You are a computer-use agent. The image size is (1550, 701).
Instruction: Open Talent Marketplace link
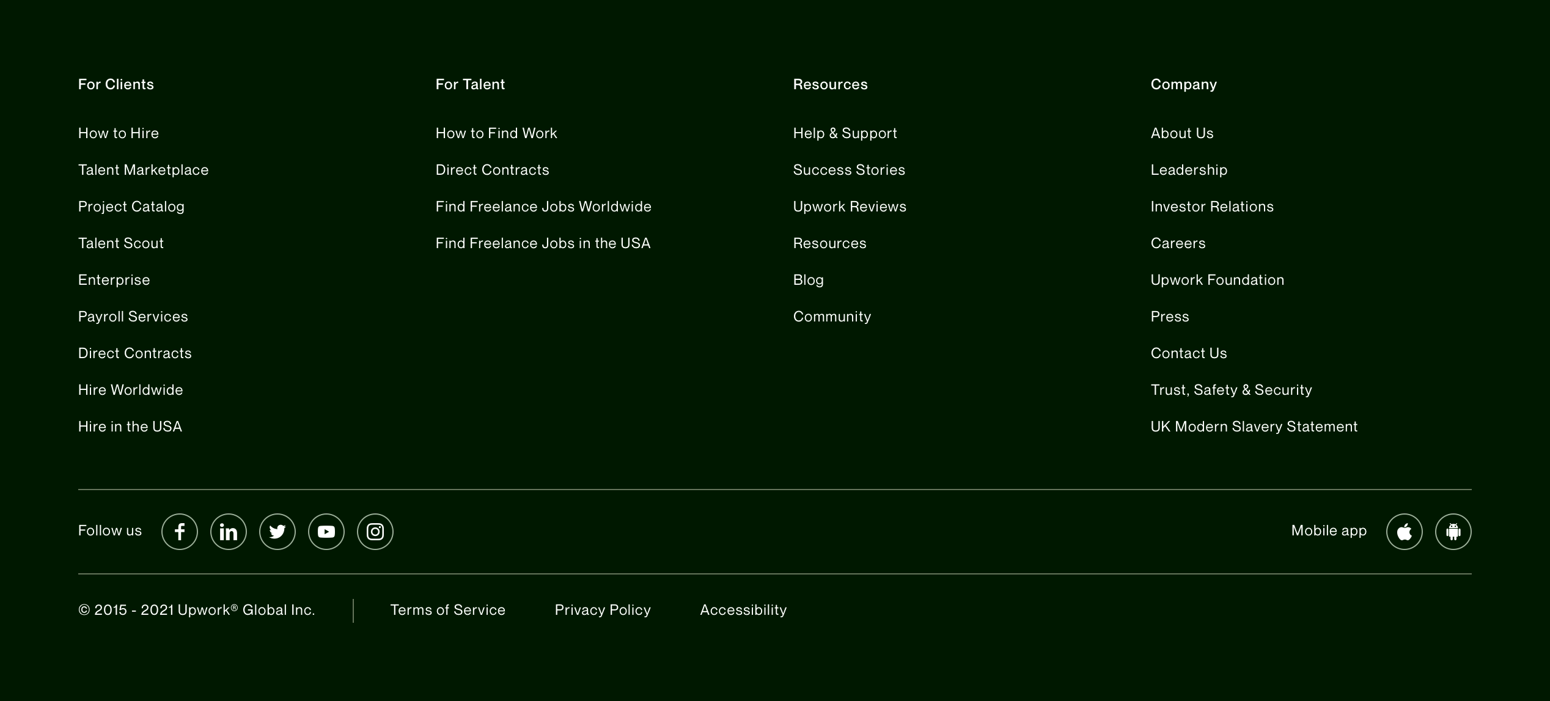coord(144,170)
